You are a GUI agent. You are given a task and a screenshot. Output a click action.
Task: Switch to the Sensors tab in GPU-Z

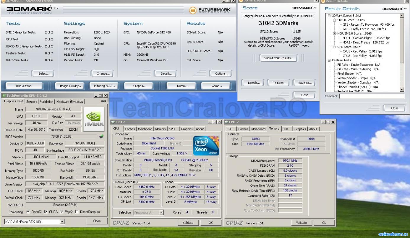tap(32, 102)
